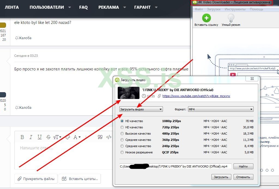This screenshot has width=279, height=189.
Task: Click the '30,8 MB' size for 720p
Action: [x=248, y=127]
